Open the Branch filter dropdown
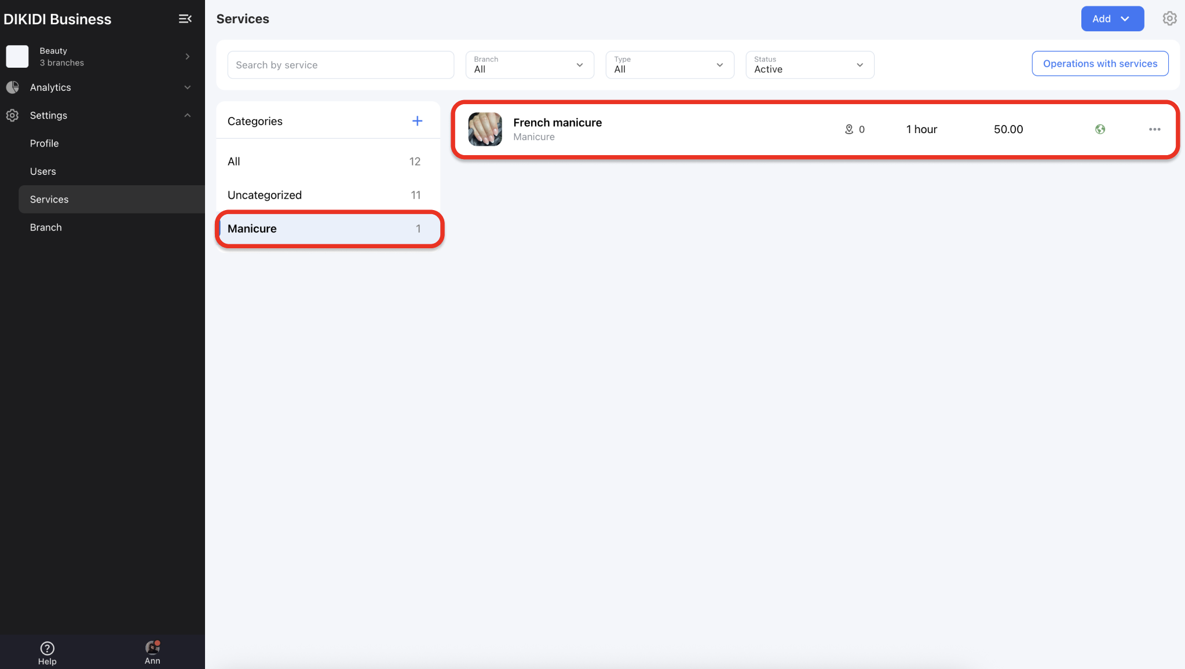The image size is (1185, 669). point(529,65)
